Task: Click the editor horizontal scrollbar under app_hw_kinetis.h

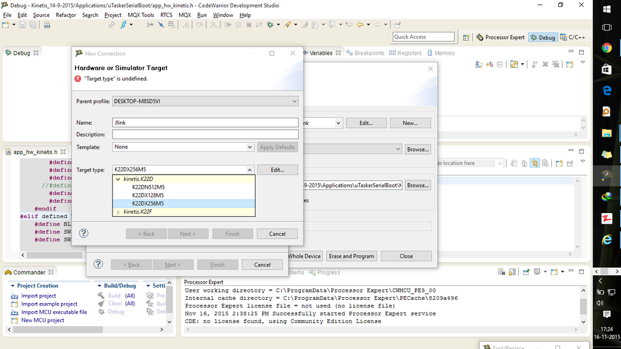Action: tap(54, 255)
